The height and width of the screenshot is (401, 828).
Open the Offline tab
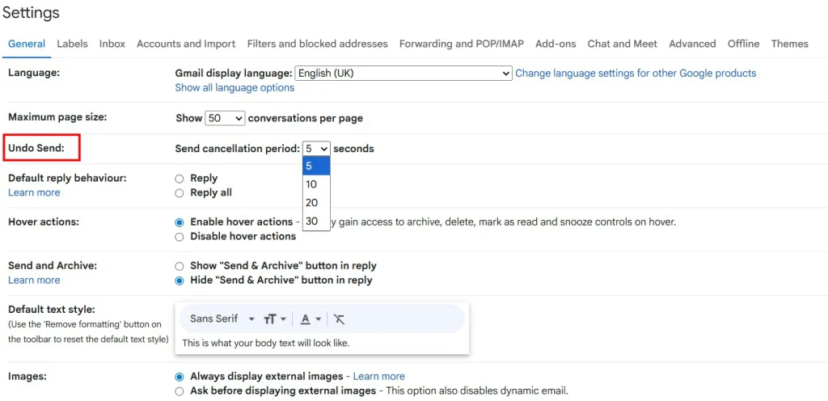[744, 44]
